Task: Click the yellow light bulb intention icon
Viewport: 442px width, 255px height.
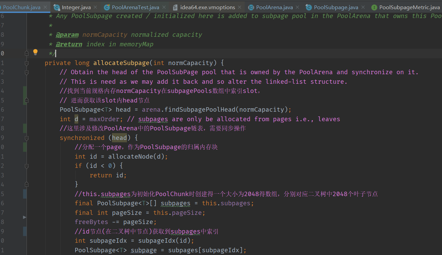Action: [x=35, y=52]
